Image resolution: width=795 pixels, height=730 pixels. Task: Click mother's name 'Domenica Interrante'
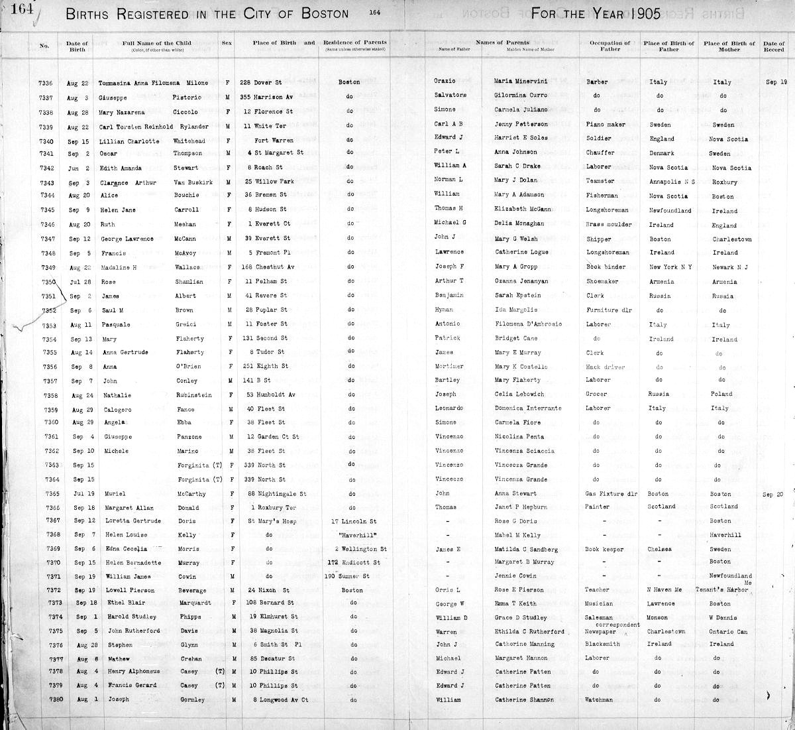pos(528,408)
